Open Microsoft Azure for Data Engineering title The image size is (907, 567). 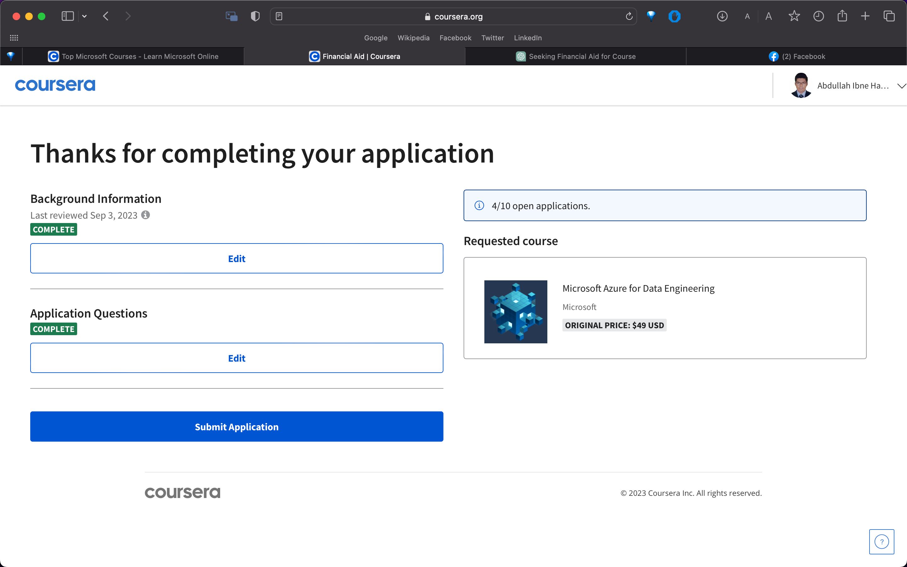[638, 288]
